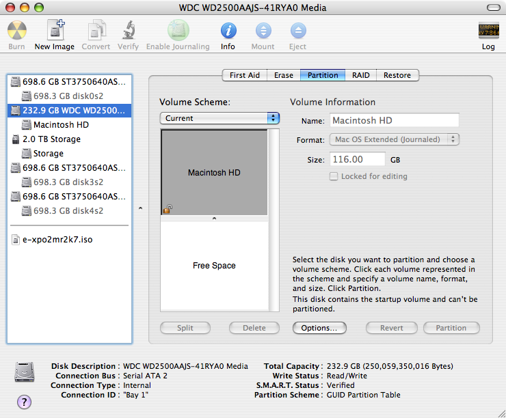
Task: Switch to the First Aid tab
Action: point(245,75)
